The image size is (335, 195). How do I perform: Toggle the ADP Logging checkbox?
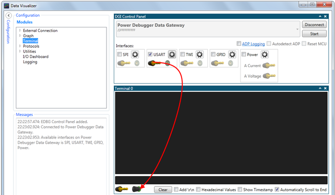pyautogui.click(x=239, y=43)
